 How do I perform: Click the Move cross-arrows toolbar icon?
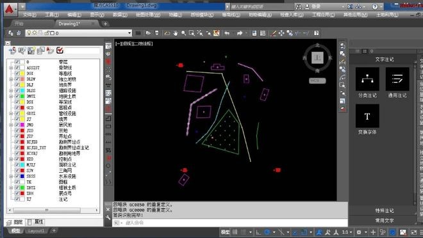(x=281, y=33)
